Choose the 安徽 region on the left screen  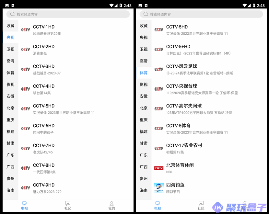[10, 96]
